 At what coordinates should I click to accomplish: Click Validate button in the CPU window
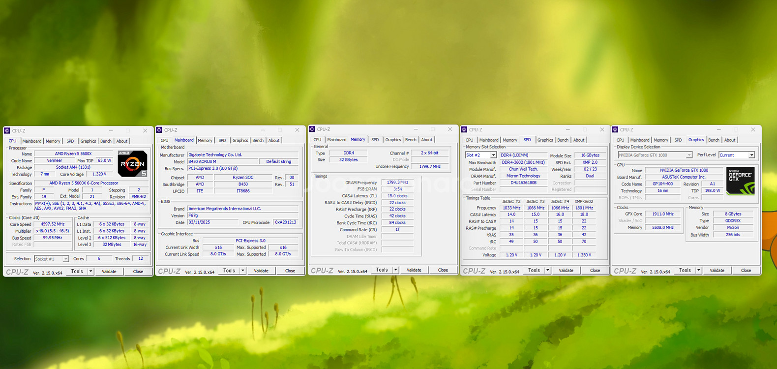(109, 271)
